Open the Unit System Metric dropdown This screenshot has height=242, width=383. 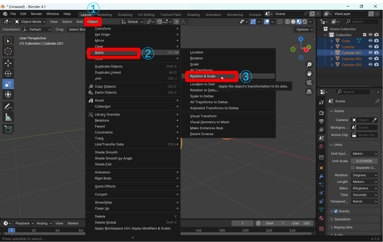pyautogui.click(x=364, y=154)
